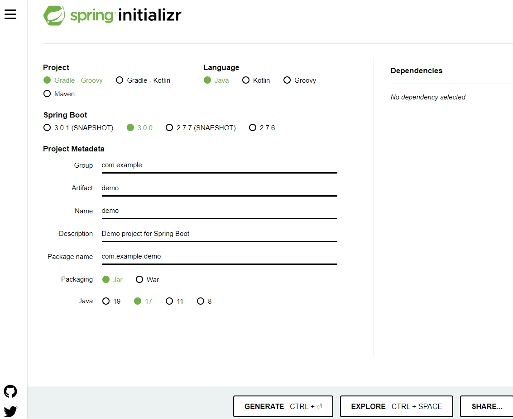Select Gradle - Kotlin project type
513x419 pixels.
(x=143, y=80)
